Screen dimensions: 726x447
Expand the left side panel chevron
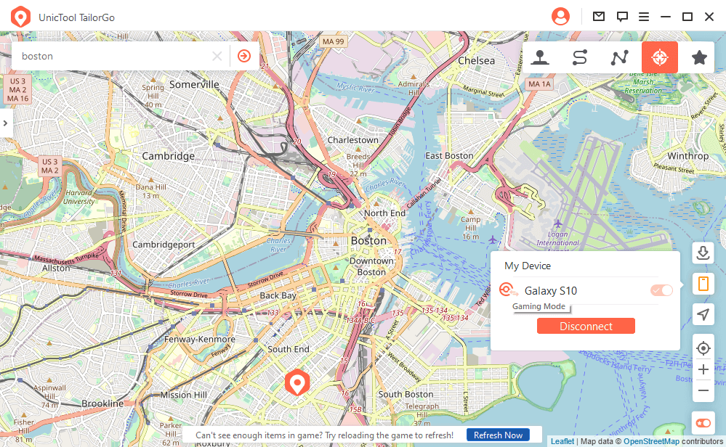coord(6,123)
